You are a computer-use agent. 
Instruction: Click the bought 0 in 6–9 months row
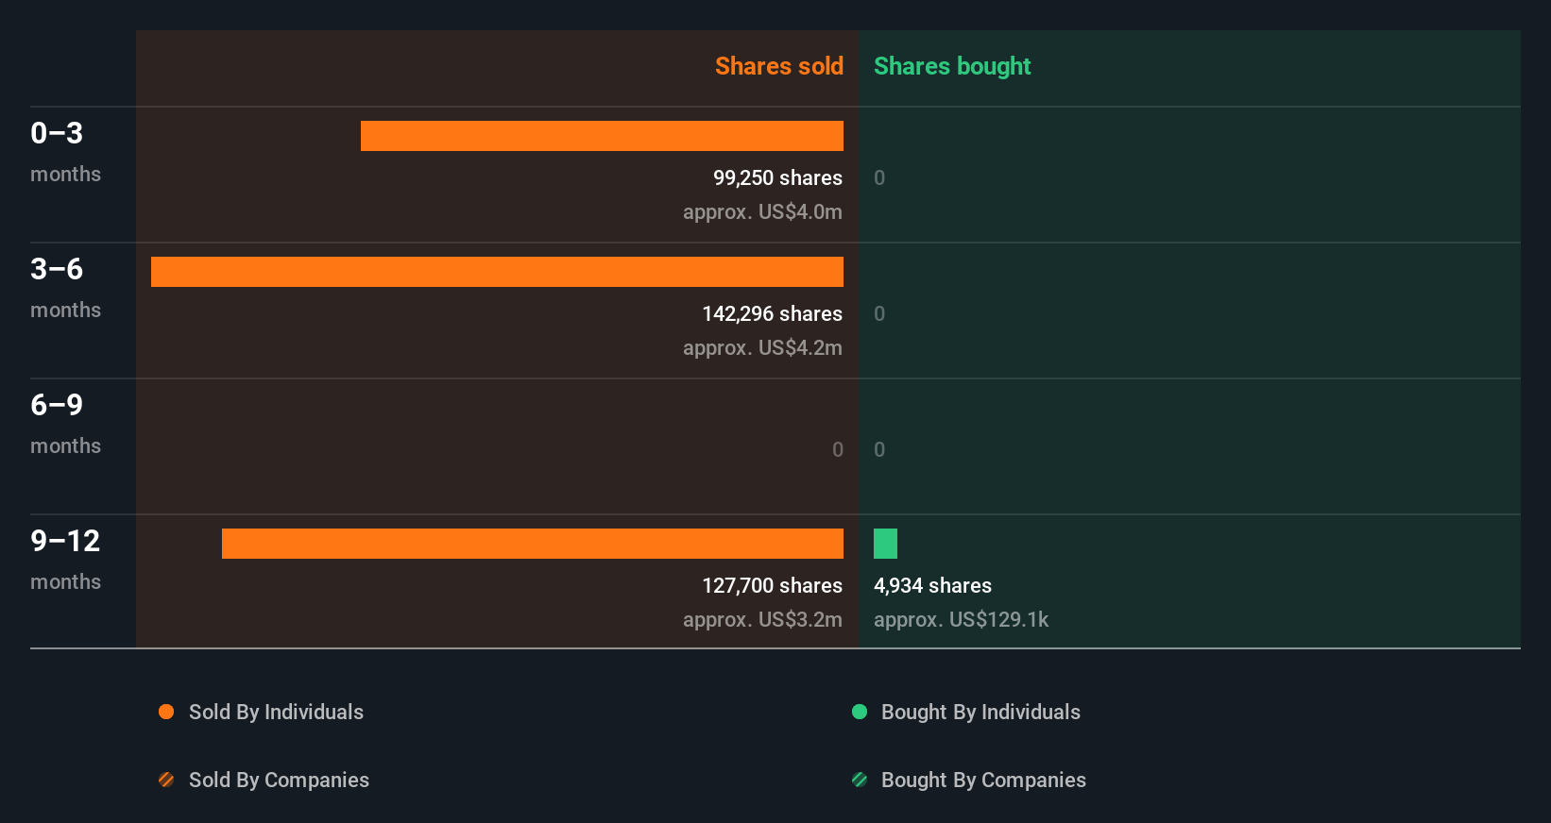coord(879,449)
